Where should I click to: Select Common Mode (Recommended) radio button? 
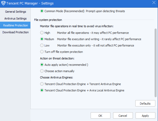pyautogui.click(x=42, y=11)
